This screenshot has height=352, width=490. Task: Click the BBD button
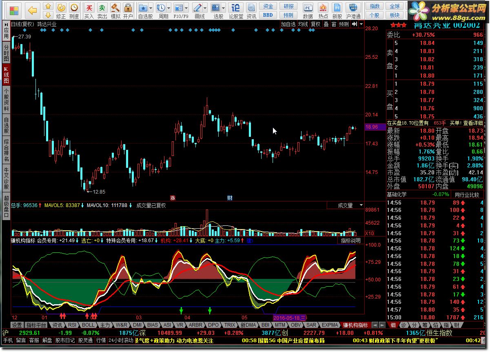click(268, 15)
